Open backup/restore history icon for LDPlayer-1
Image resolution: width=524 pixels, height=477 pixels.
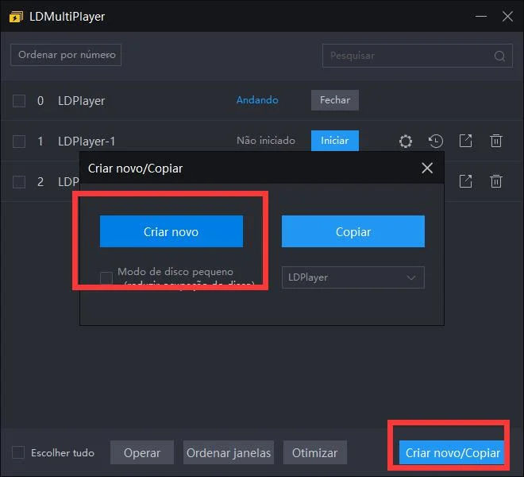click(x=436, y=141)
